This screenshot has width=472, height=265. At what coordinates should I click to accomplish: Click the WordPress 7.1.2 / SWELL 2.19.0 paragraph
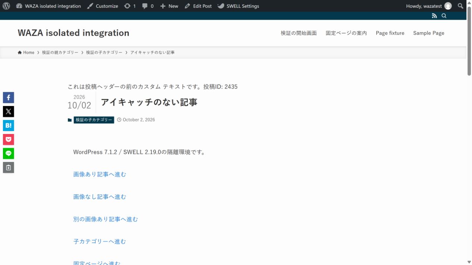(x=140, y=152)
